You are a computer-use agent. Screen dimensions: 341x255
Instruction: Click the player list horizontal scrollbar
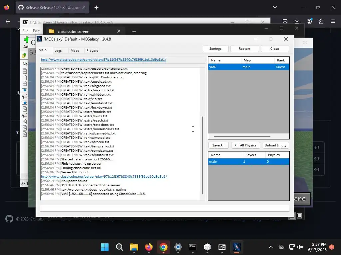click(242, 136)
